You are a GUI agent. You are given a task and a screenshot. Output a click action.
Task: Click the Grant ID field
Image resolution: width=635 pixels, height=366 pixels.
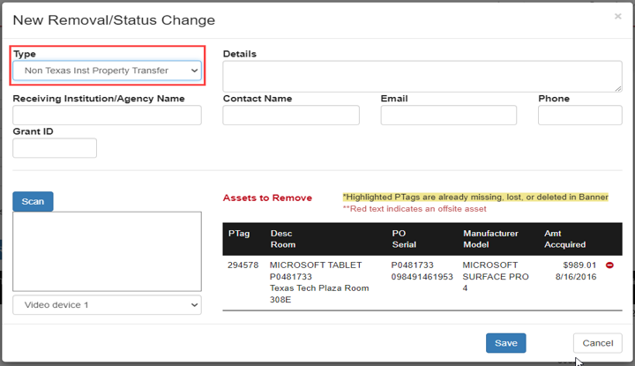click(x=55, y=148)
